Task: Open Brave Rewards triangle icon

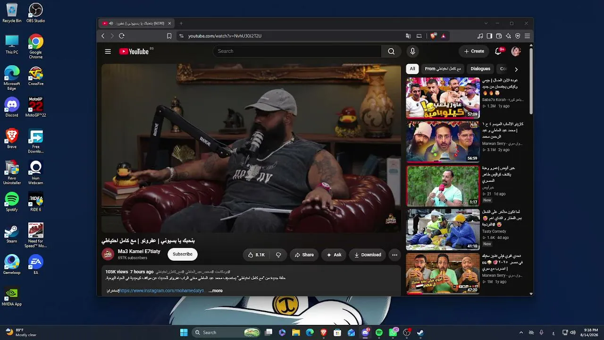Action: point(443,36)
